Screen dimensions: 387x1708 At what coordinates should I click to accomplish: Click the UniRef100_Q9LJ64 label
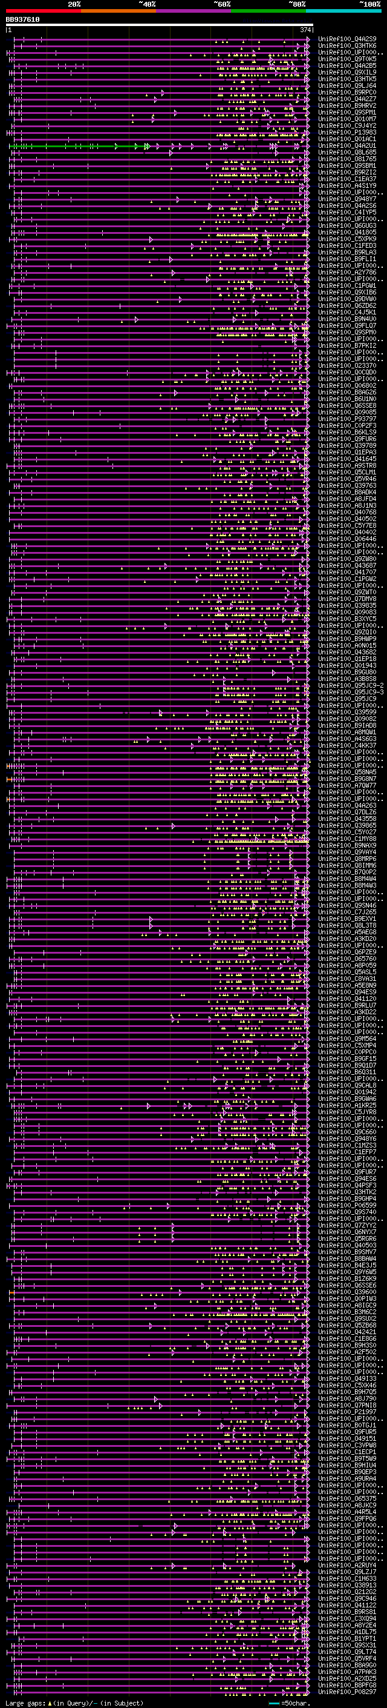[347, 85]
